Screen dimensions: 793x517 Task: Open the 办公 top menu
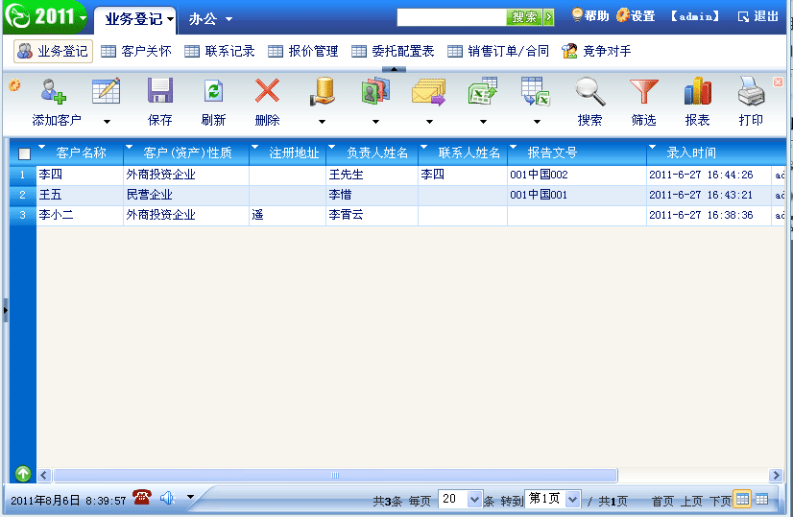pyautogui.click(x=210, y=19)
